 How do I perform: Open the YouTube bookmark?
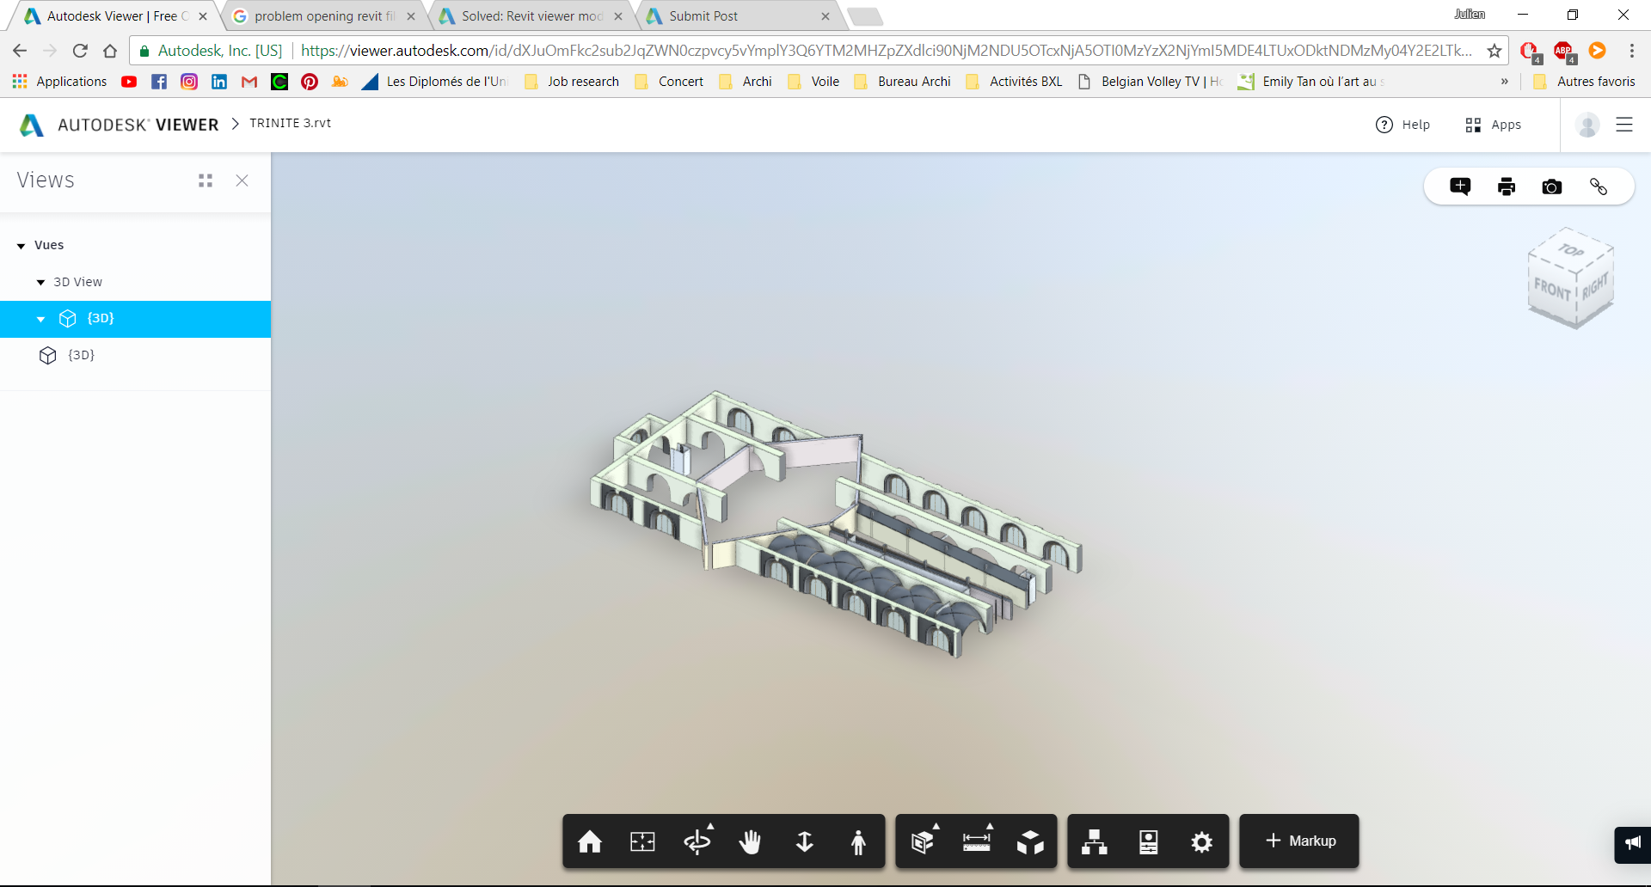coord(129,82)
